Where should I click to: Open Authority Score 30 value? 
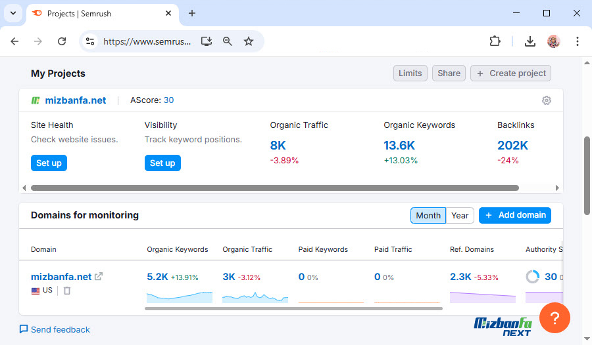point(551,277)
